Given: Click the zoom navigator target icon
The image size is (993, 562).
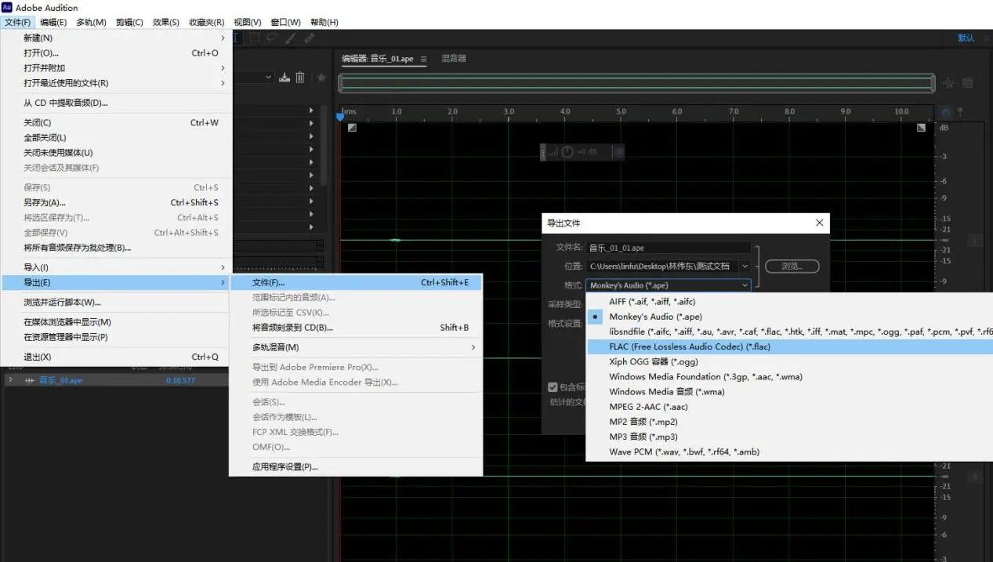Looking at the screenshot, I should tap(948, 83).
